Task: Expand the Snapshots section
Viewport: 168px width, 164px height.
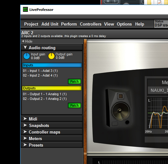Action: [x=52, y=125]
